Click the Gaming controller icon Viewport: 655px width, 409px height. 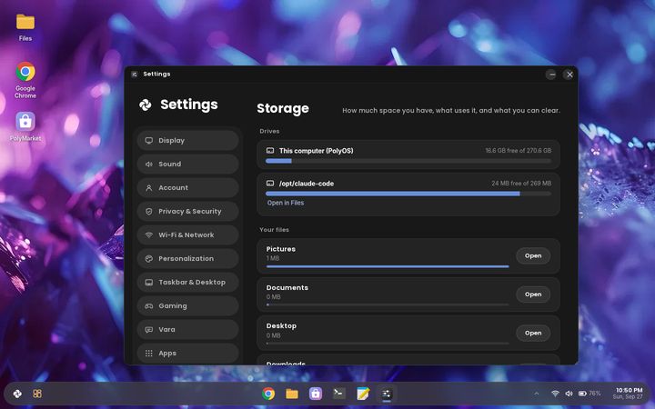pyautogui.click(x=148, y=306)
